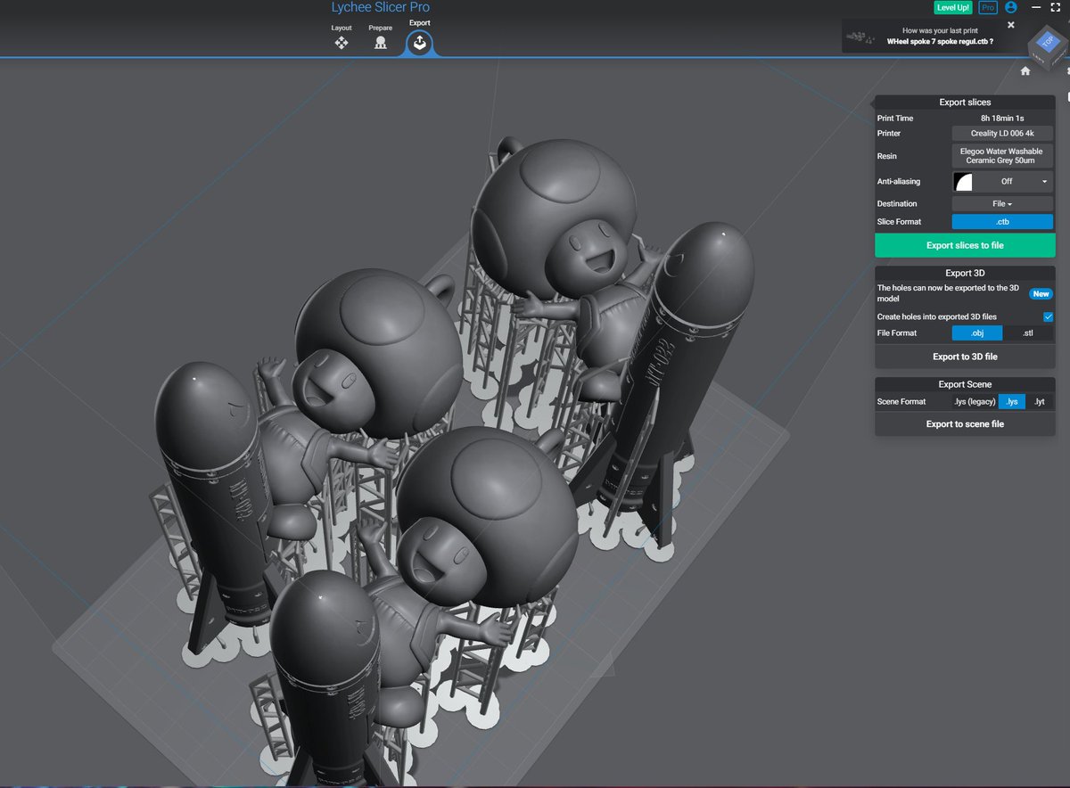This screenshot has width=1070, height=788.
Task: Click the New badge
Action: tap(1041, 293)
